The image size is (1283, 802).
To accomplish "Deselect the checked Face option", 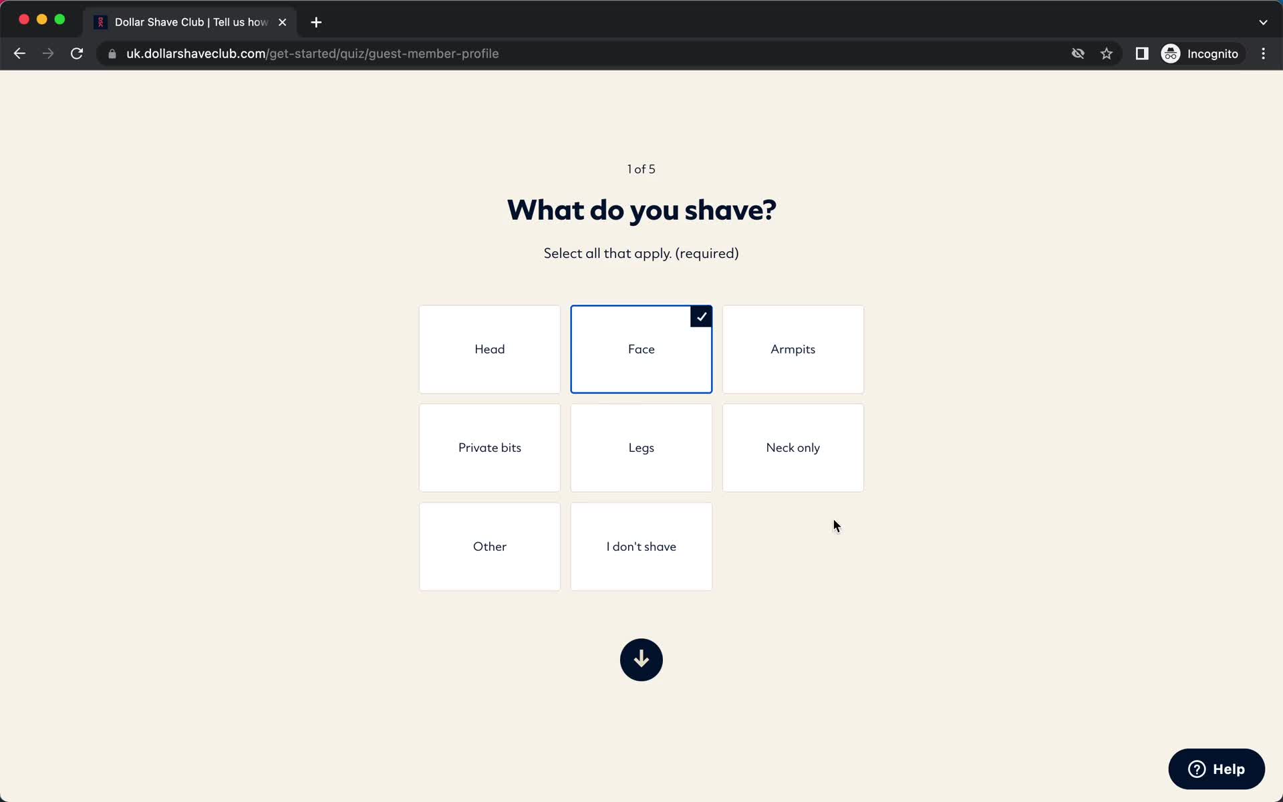I will (x=641, y=350).
